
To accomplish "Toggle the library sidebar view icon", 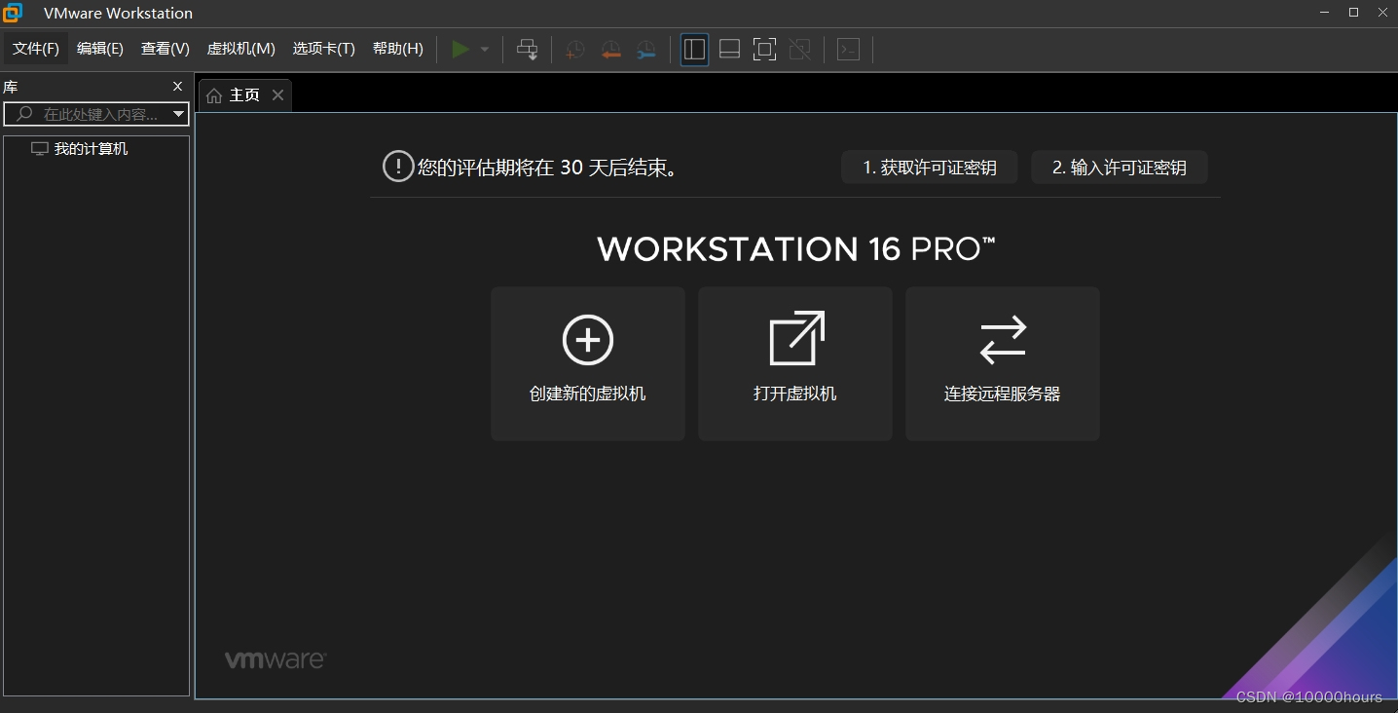I will 694,49.
